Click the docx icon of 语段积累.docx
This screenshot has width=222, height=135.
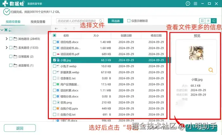click(x=58, y=90)
